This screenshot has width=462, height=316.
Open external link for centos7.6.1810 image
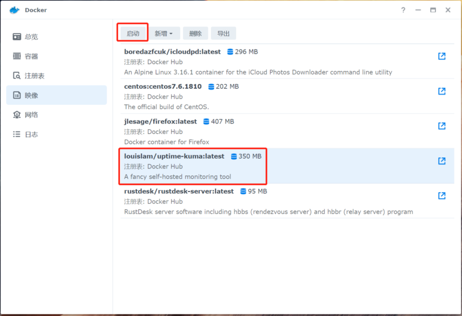pyautogui.click(x=442, y=91)
